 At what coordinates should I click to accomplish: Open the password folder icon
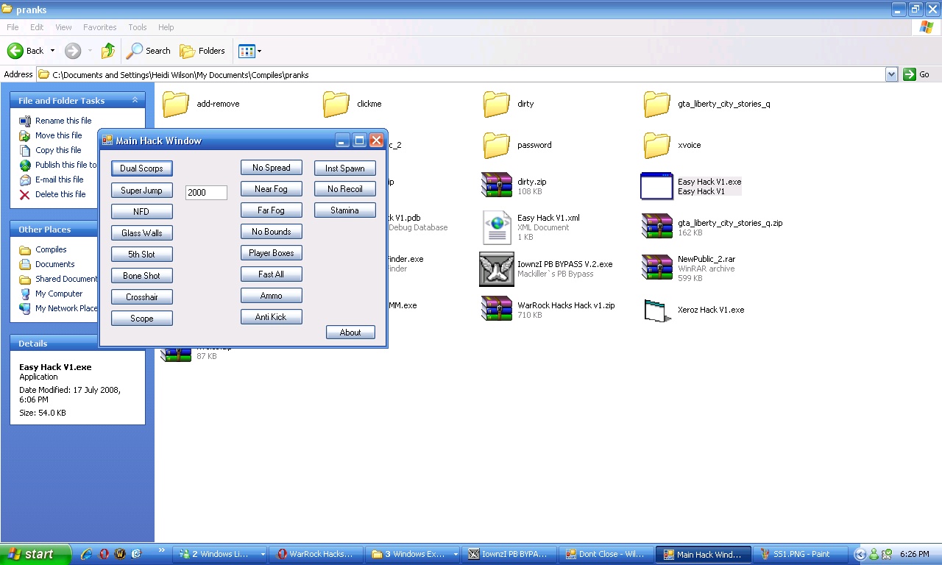click(x=497, y=145)
